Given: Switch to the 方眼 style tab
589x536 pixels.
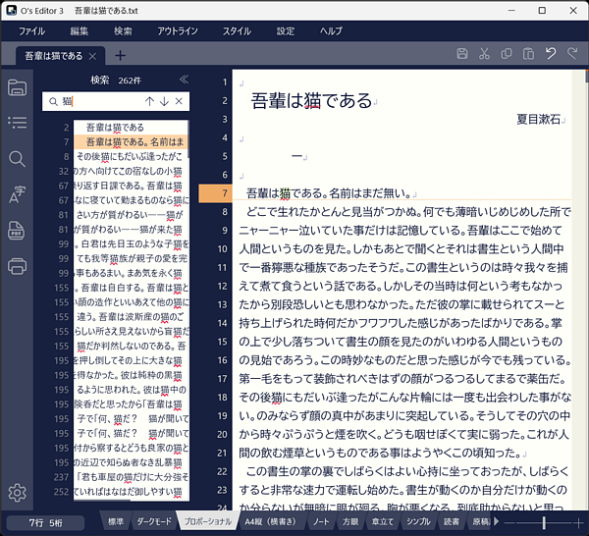Looking at the screenshot, I should coord(350,521).
